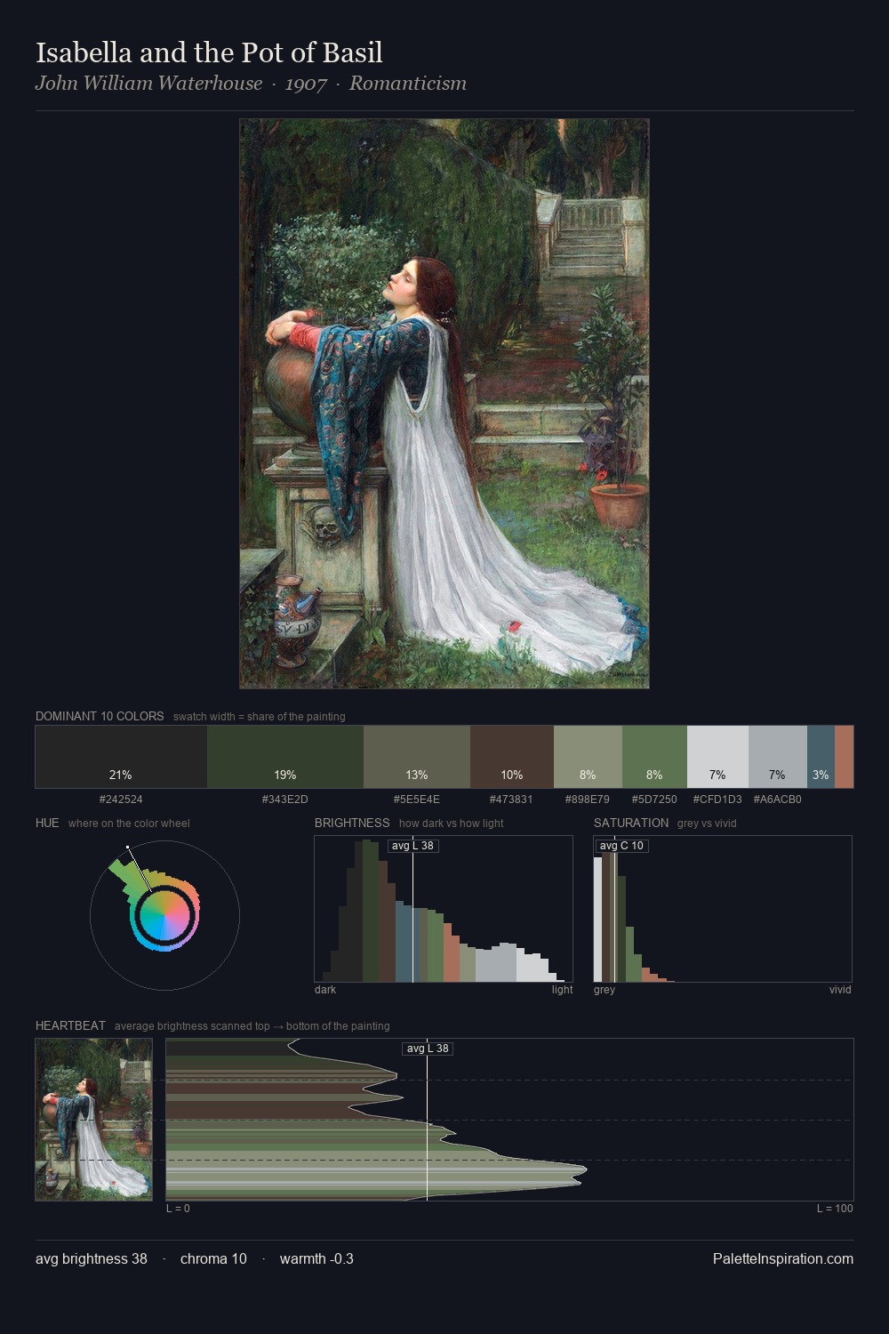Click the HUE section heading

tap(47, 823)
